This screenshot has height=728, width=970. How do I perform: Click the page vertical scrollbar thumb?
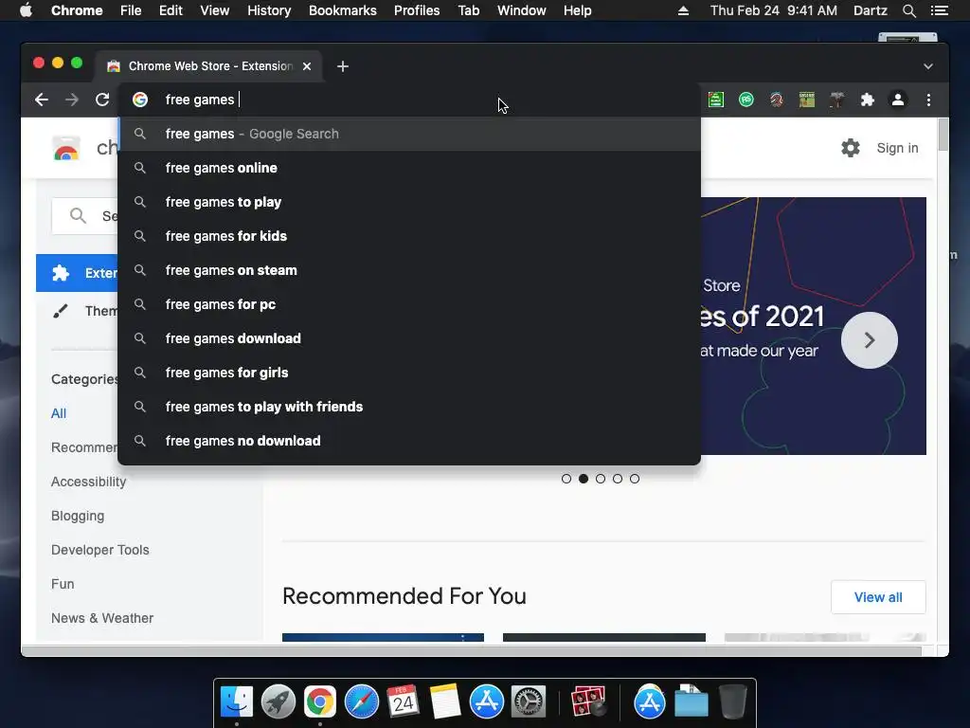point(943,134)
